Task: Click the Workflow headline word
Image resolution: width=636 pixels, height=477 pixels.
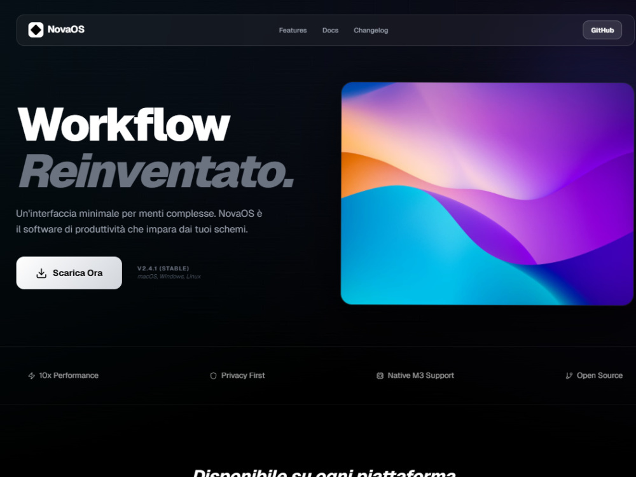Action: 124,125
